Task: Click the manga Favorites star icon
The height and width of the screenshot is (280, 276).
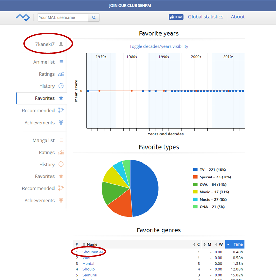Action: (61, 176)
